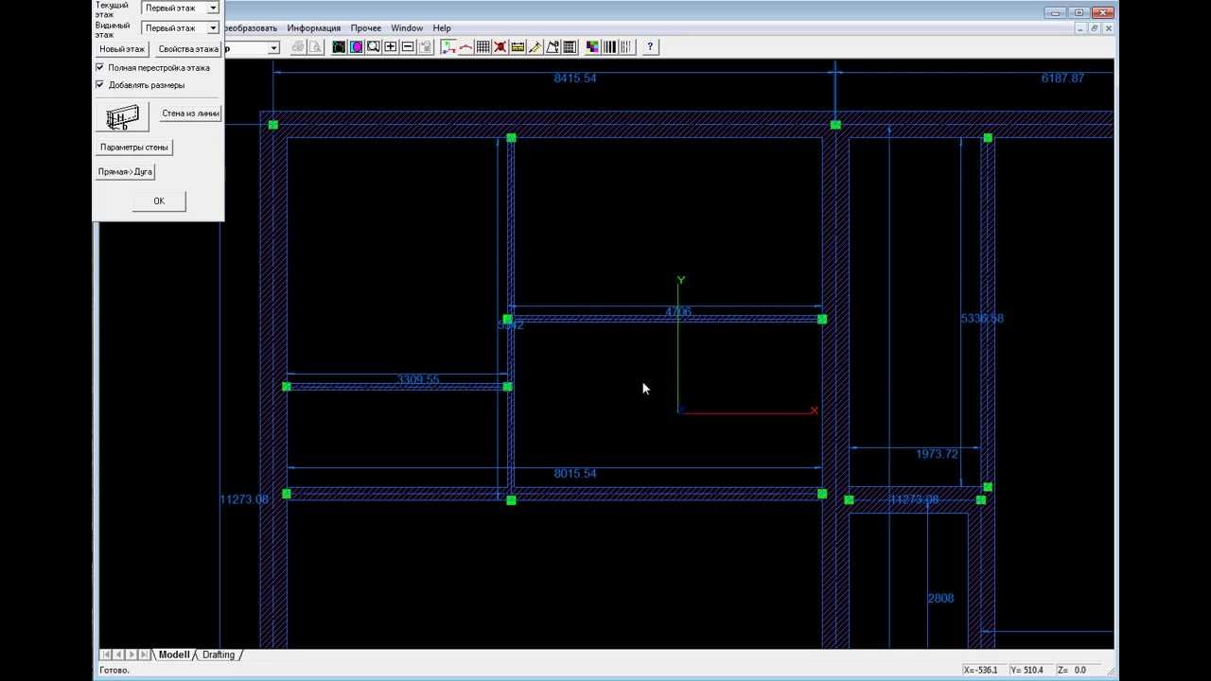Click the 2808 dimension label
The width and height of the screenshot is (1211, 681).
pyautogui.click(x=940, y=599)
